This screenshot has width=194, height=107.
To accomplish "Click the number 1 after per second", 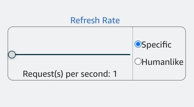I will (115, 74).
